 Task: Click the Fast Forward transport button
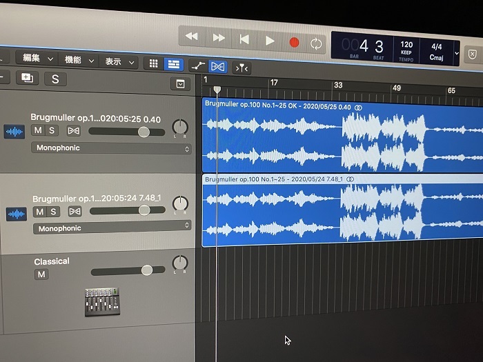(219, 38)
